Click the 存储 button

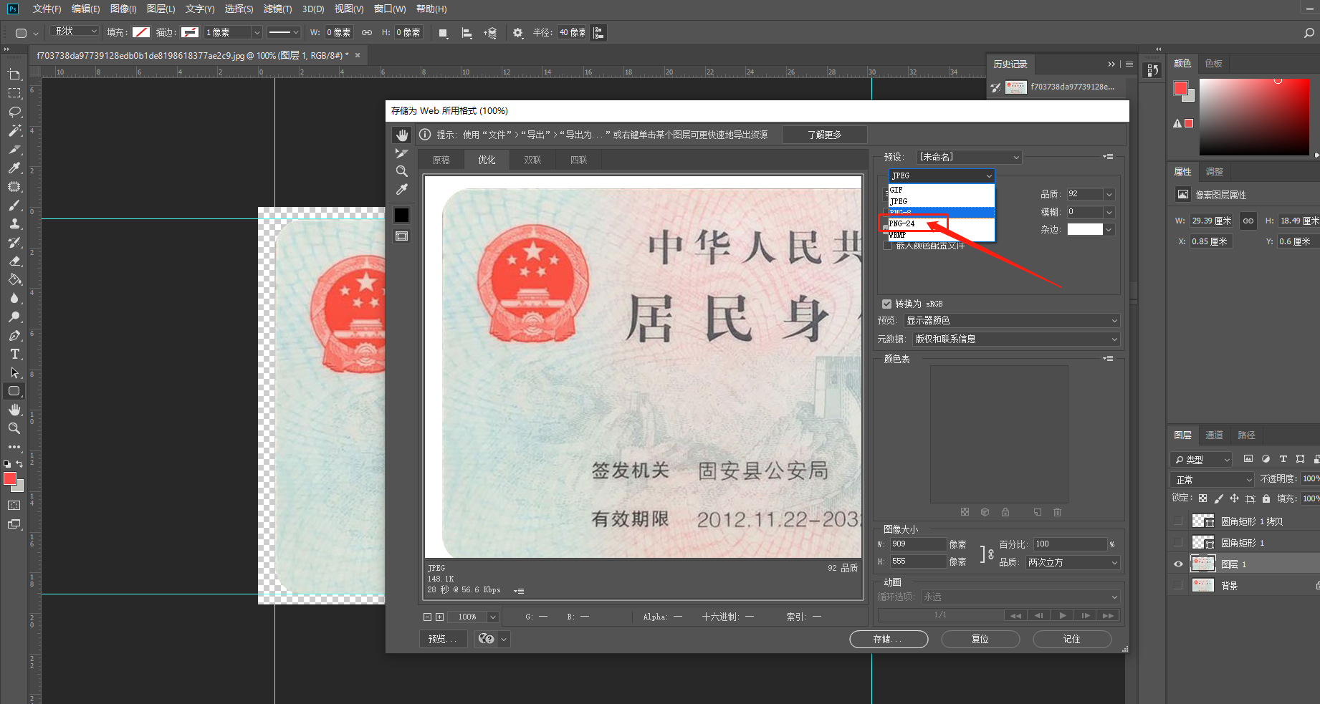coord(889,639)
